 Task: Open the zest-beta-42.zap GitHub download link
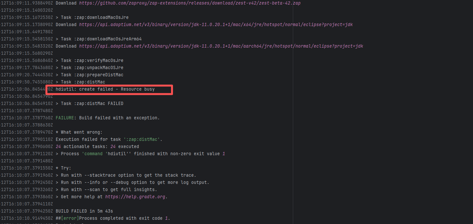coord(190,3)
